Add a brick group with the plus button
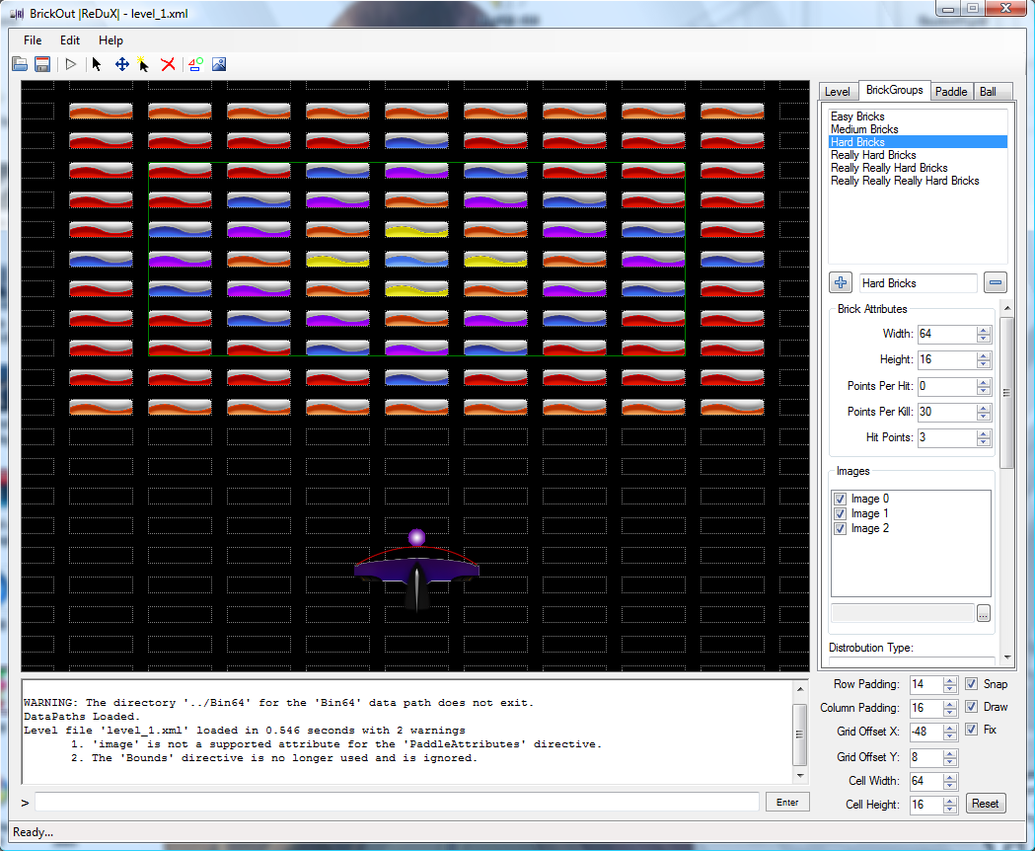The image size is (1035, 851). click(841, 282)
